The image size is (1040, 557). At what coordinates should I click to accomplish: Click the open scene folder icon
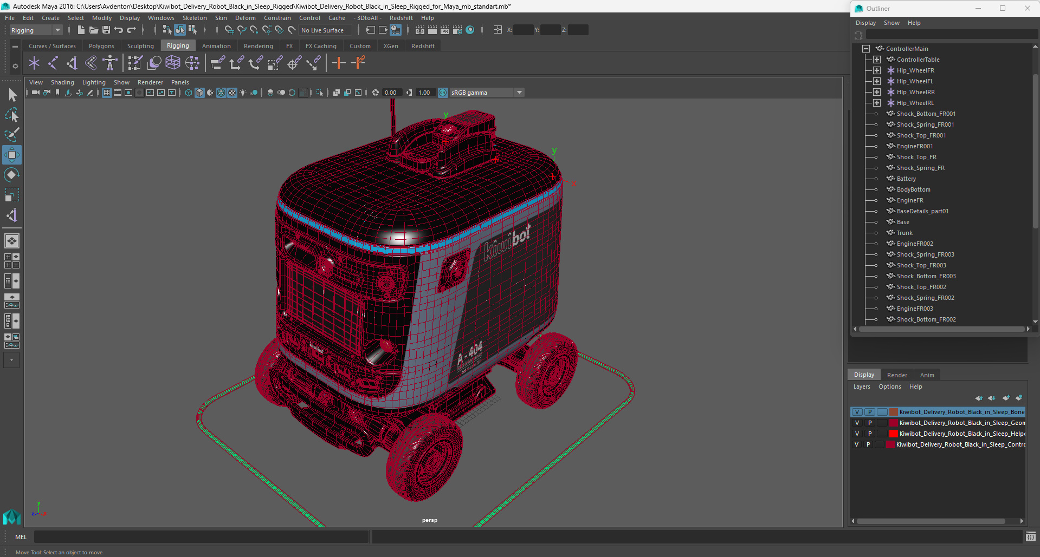93,30
